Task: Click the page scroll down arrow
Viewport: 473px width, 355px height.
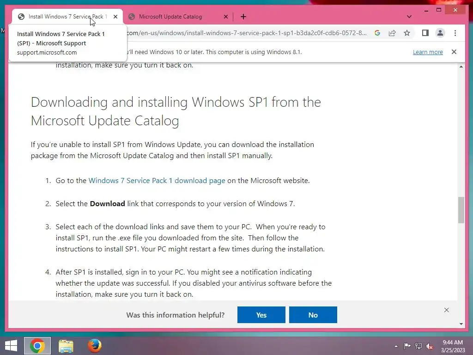Action: [461, 324]
